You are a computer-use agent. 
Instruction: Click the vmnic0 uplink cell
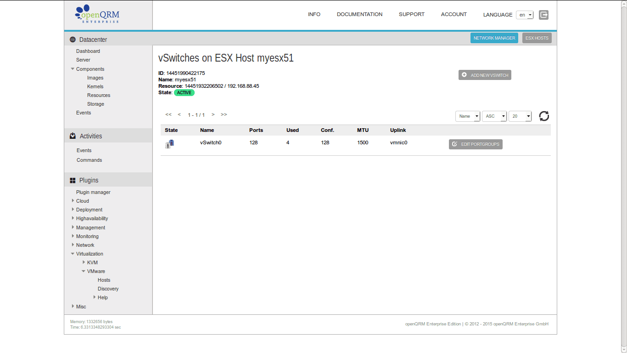point(399,142)
